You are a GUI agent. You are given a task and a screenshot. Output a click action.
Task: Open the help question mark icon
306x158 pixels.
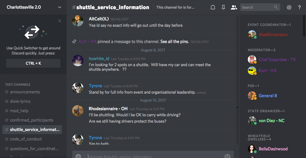click(x=300, y=7)
